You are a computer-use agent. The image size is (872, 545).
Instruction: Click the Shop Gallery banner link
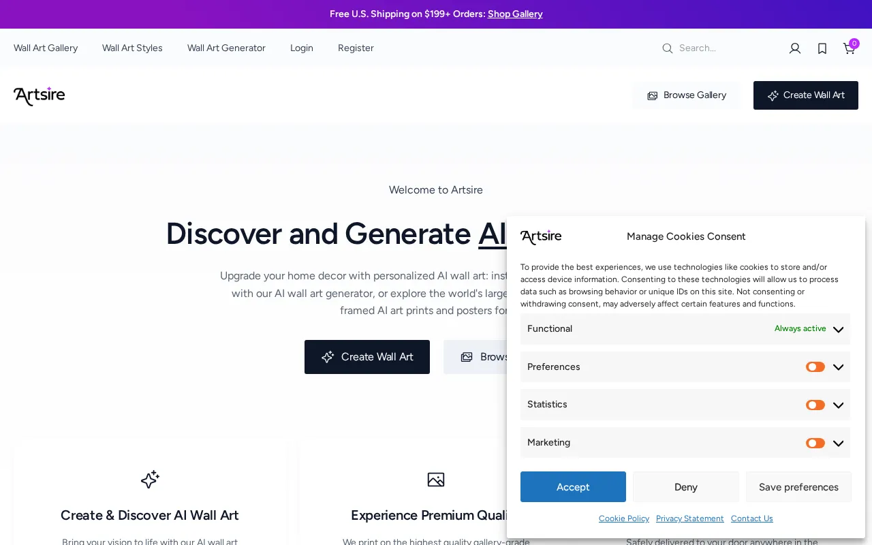pyautogui.click(x=515, y=14)
